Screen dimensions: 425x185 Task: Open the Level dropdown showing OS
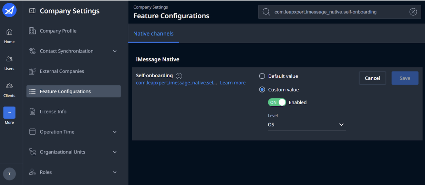(307, 125)
